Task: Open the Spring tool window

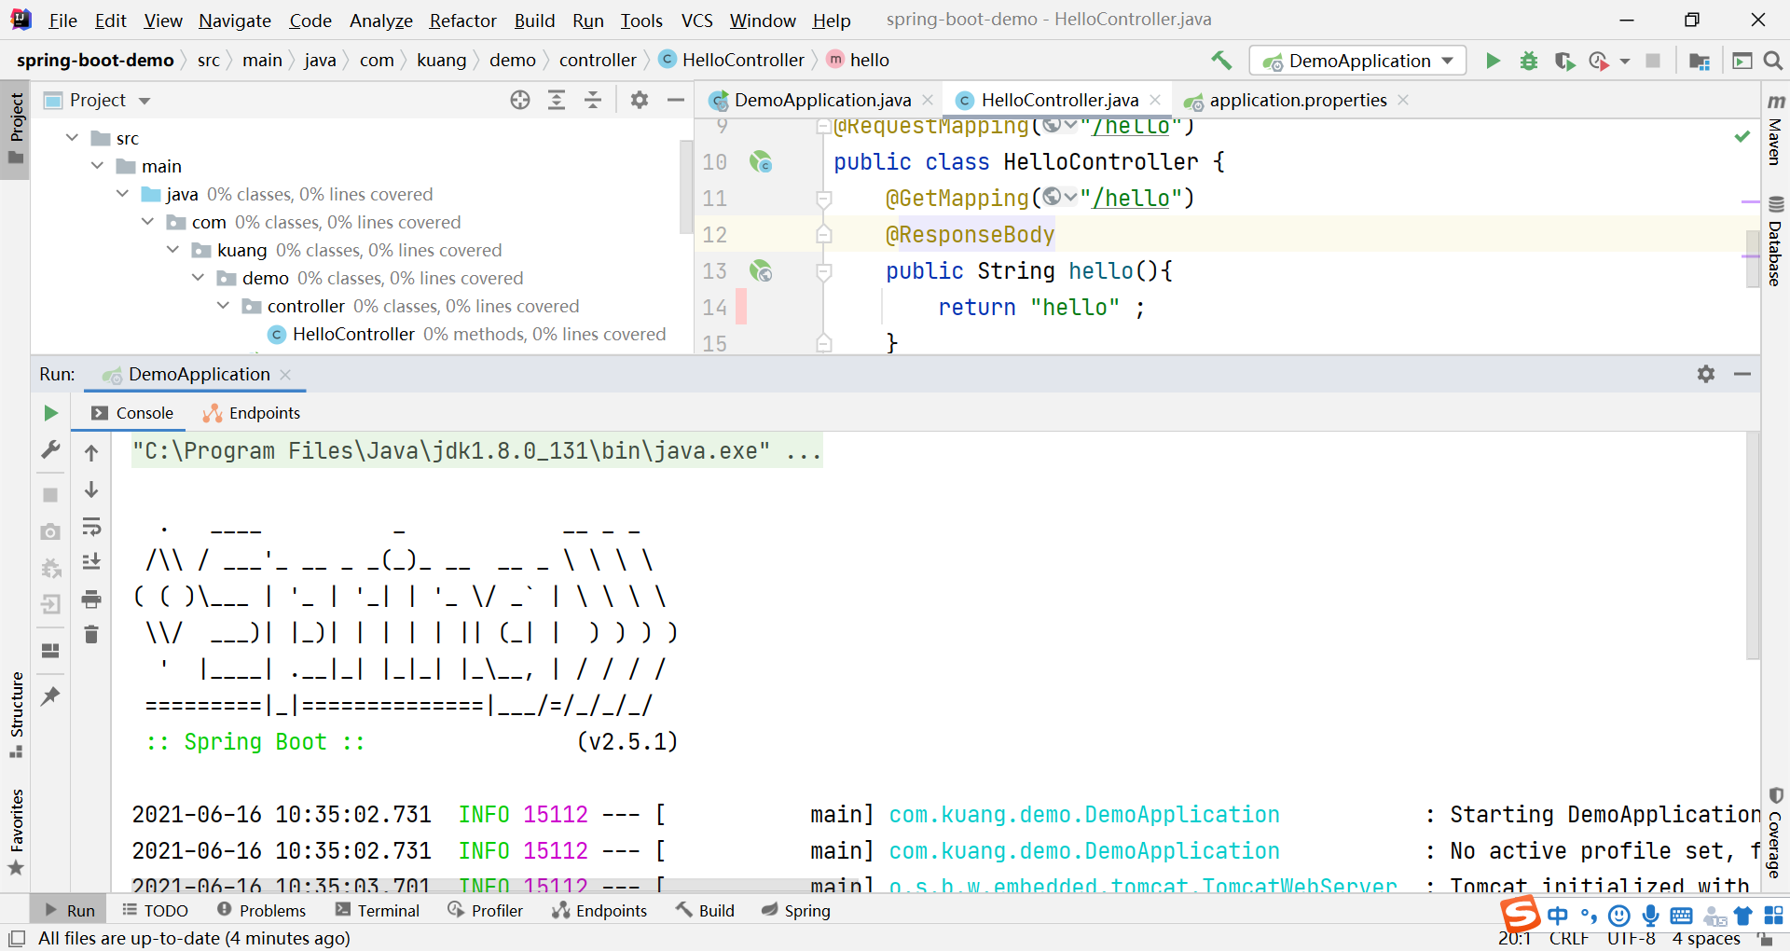Action: pyautogui.click(x=796, y=910)
